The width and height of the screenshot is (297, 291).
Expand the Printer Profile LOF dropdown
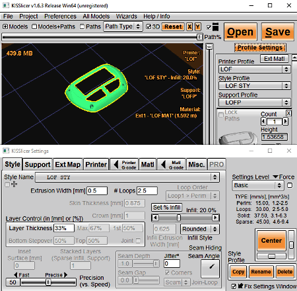pos(255,69)
